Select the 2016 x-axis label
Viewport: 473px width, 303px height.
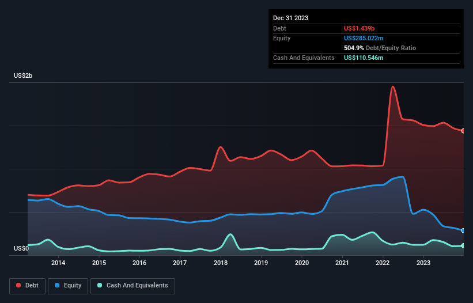139,263
